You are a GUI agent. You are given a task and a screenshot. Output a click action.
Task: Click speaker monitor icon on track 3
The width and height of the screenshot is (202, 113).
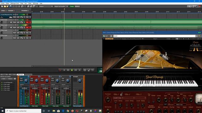click(x=11, y=28)
